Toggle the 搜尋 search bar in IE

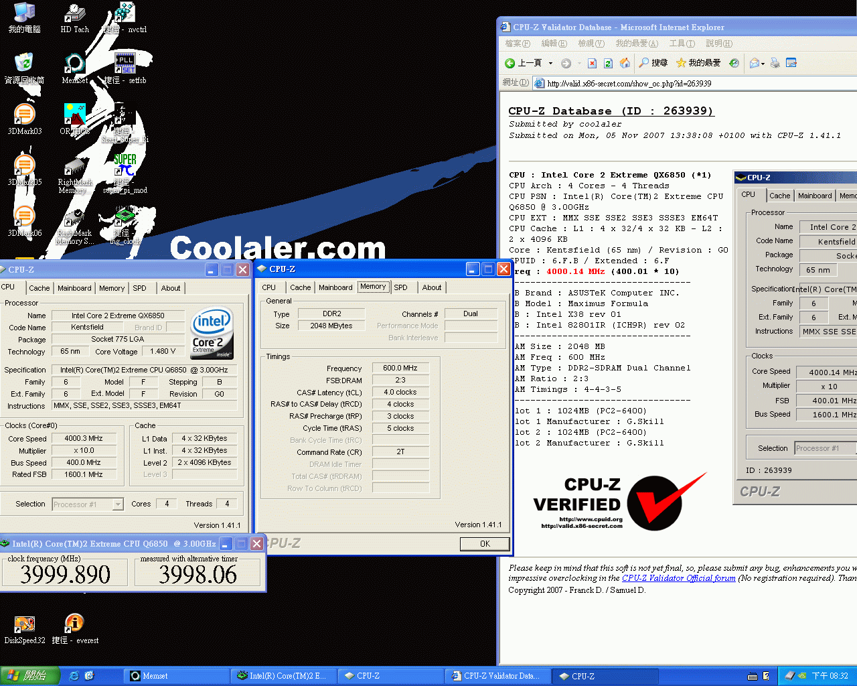point(653,62)
